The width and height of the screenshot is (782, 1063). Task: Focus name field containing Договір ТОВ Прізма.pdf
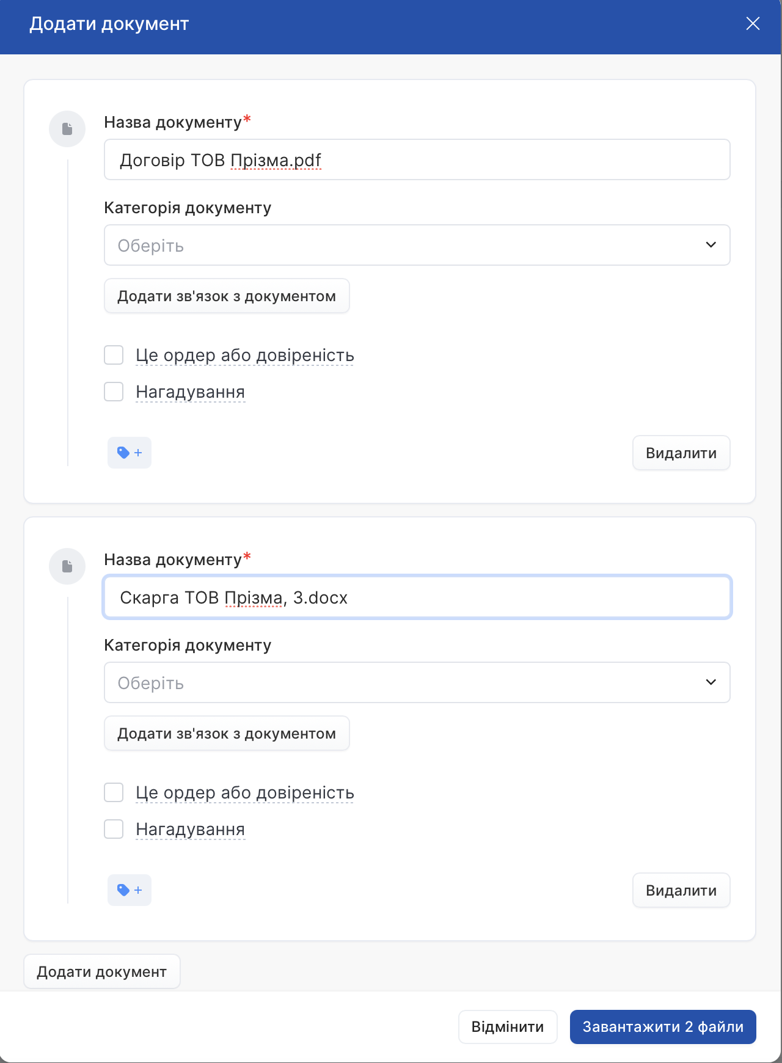tap(417, 160)
